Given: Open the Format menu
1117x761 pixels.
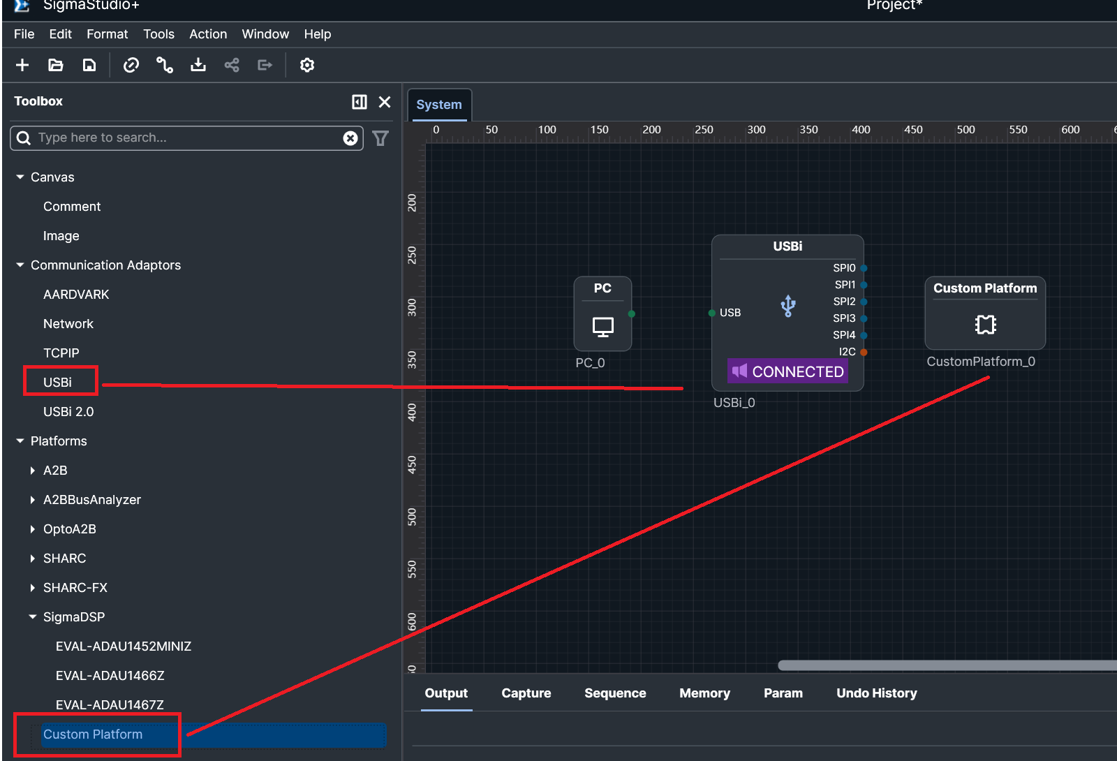Looking at the screenshot, I should 108,34.
